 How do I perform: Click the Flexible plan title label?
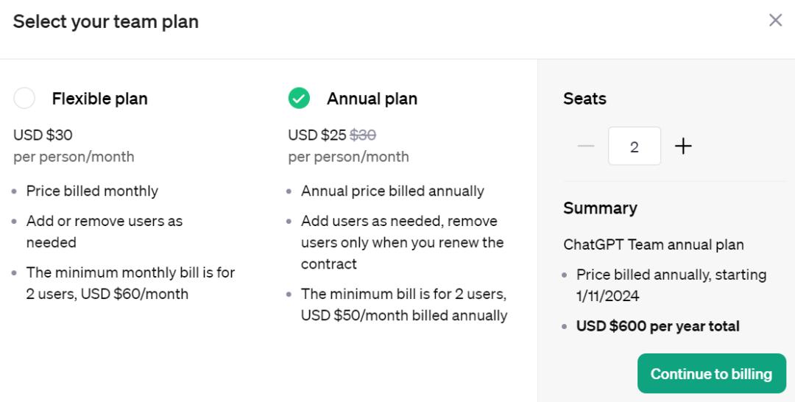99,99
